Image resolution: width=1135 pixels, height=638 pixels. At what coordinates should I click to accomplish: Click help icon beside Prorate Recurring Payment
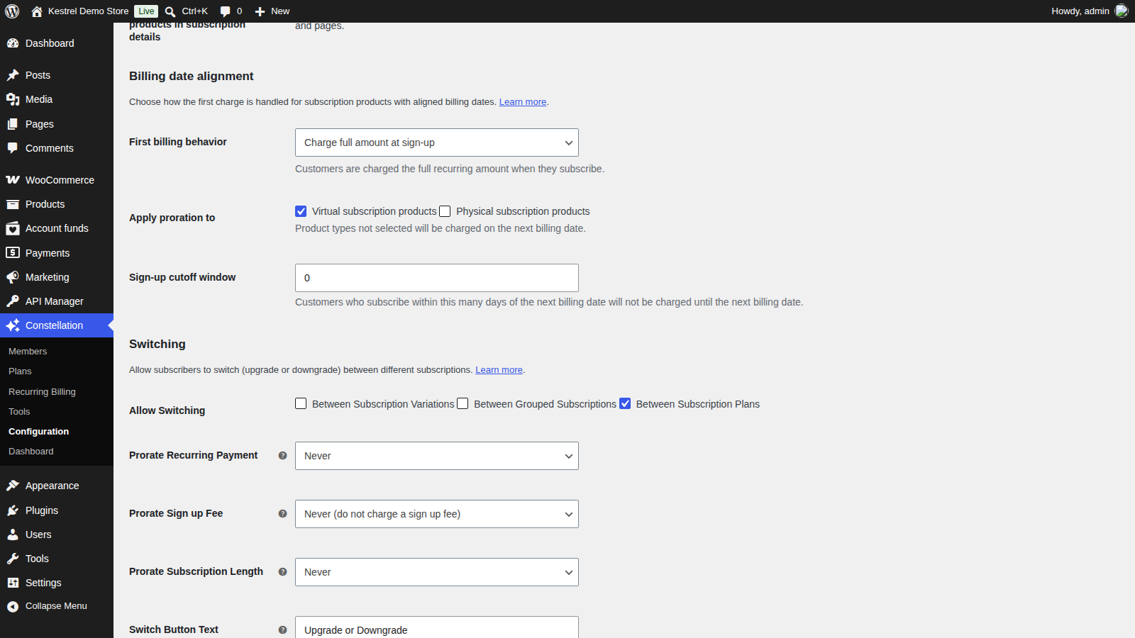[x=282, y=456]
